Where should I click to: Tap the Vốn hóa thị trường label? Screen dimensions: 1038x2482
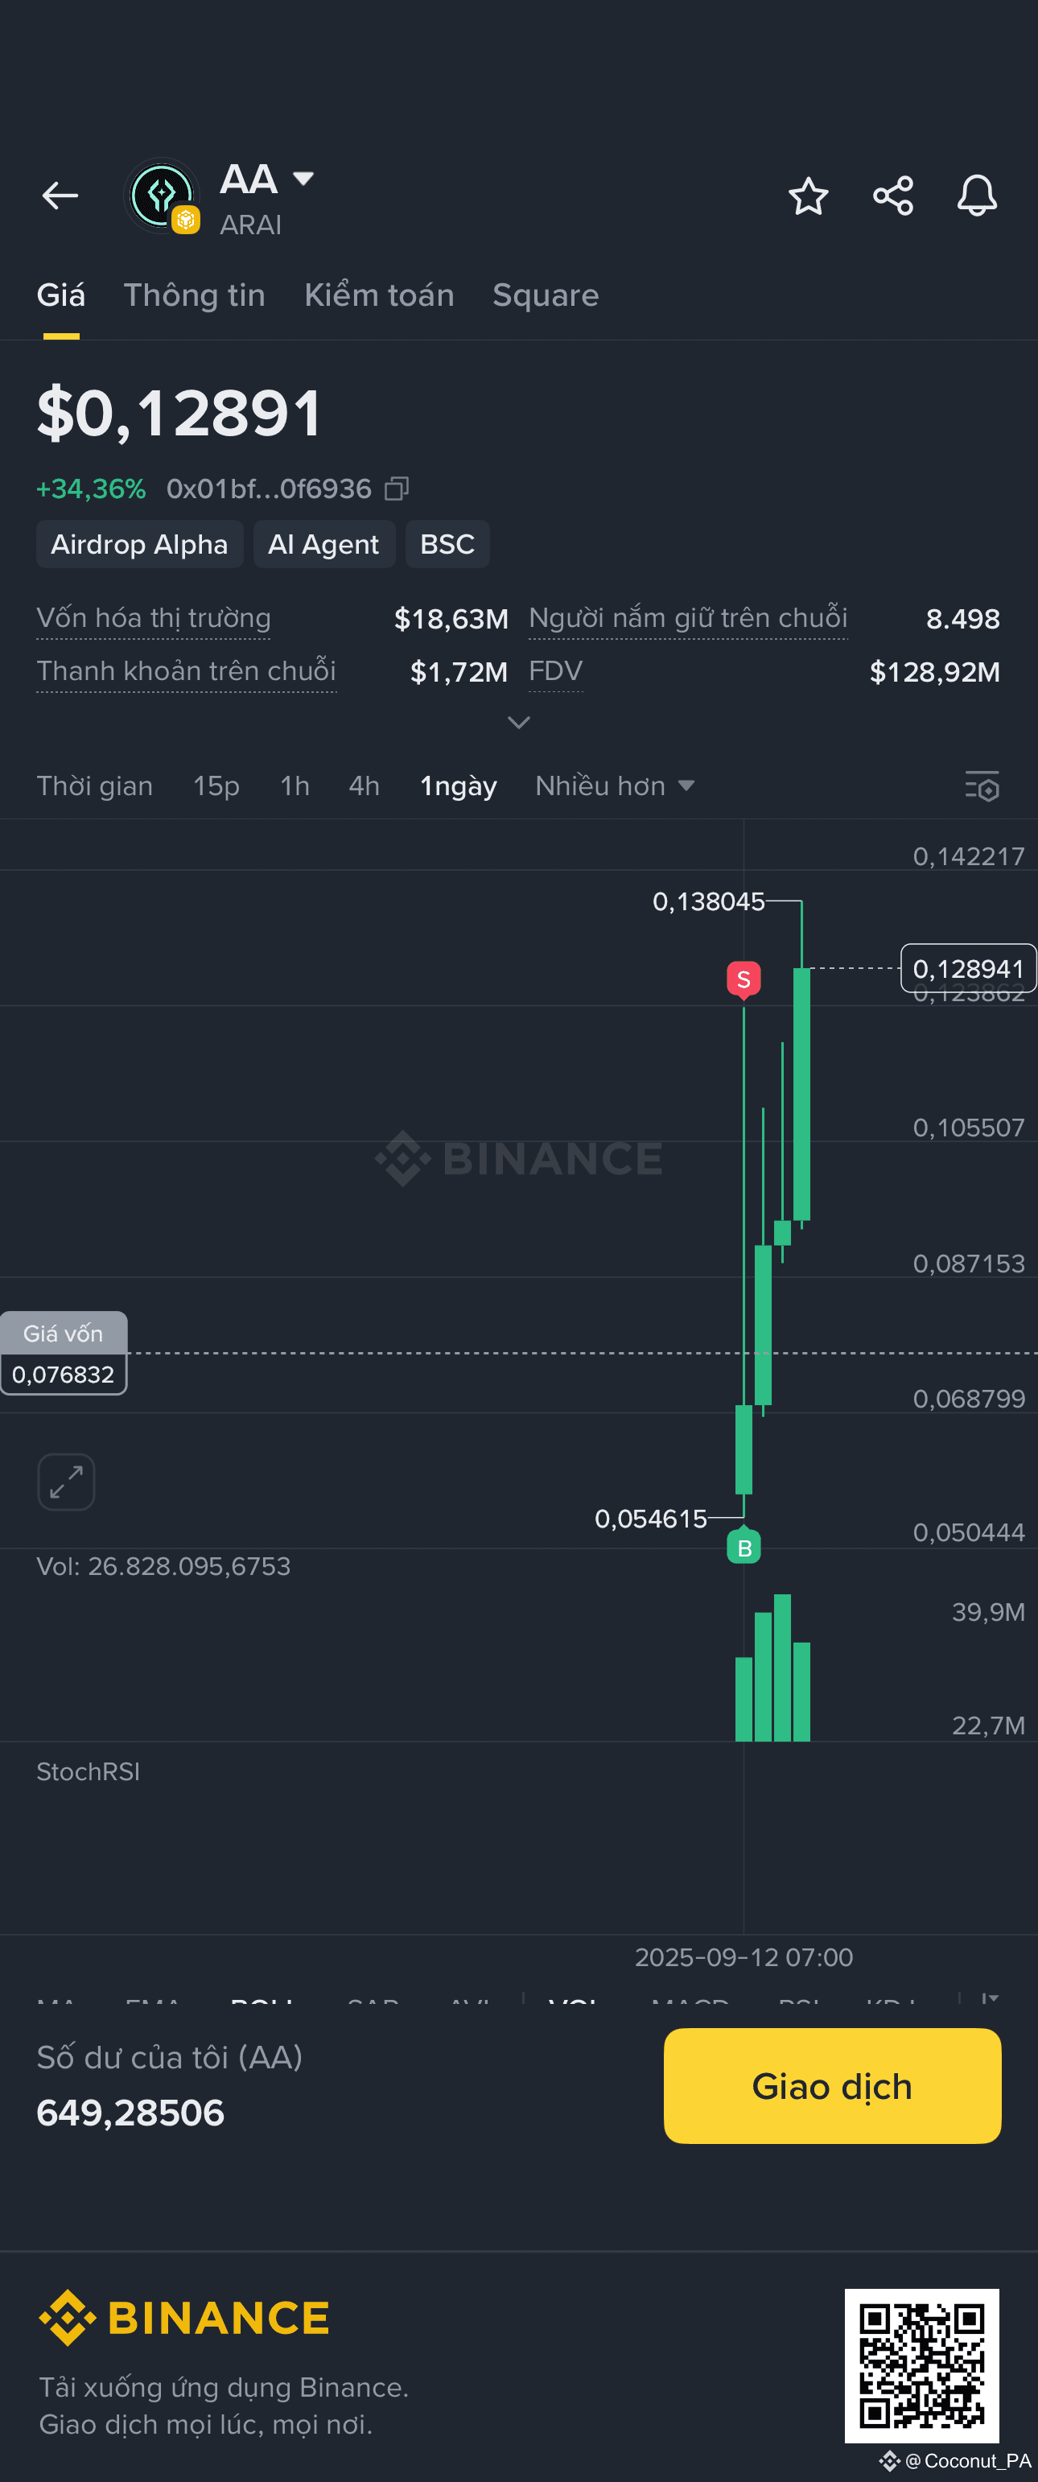[x=154, y=619]
